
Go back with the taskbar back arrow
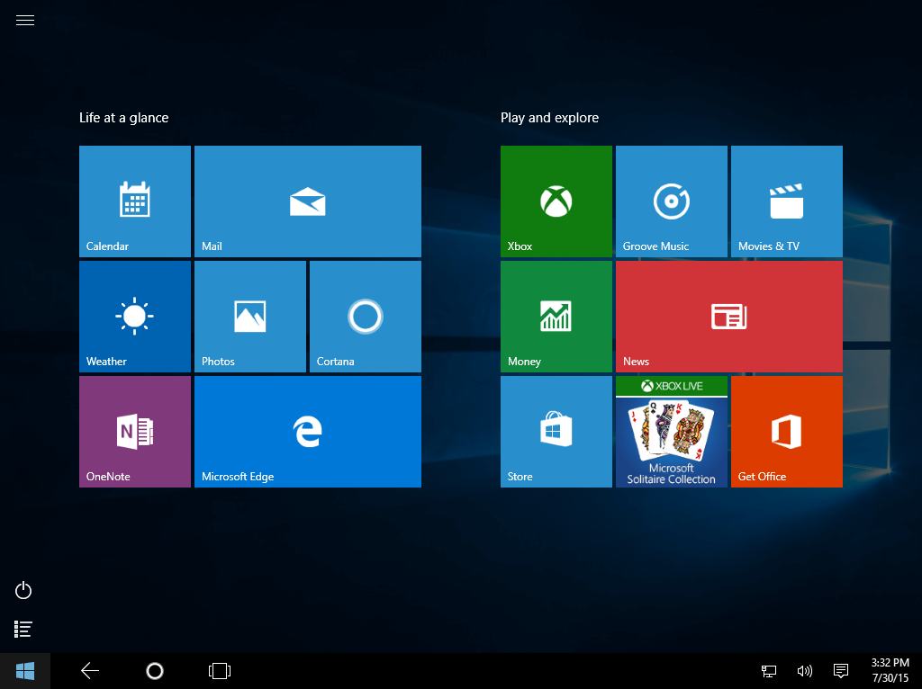click(x=90, y=671)
